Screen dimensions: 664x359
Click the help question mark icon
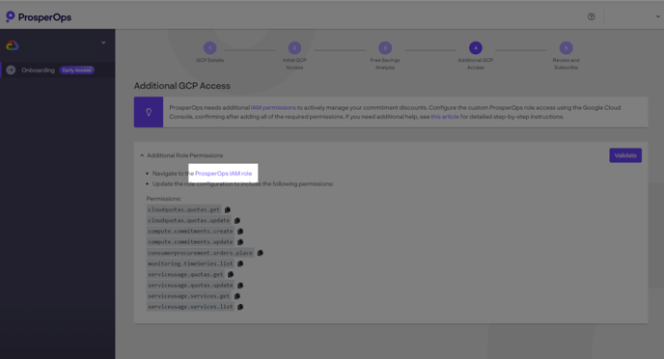coord(592,16)
